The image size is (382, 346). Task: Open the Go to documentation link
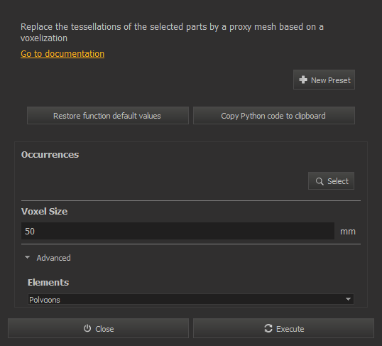click(62, 54)
